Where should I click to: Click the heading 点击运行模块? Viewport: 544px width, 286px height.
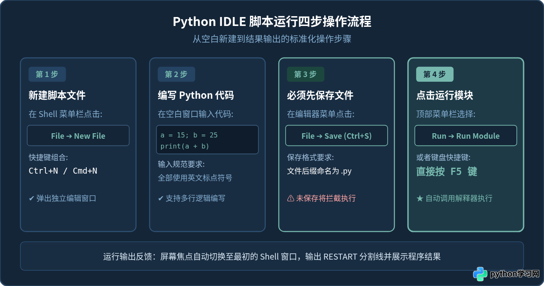pyautogui.click(x=445, y=95)
